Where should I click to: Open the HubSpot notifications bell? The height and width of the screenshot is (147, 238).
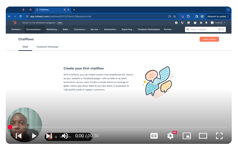point(206,23)
